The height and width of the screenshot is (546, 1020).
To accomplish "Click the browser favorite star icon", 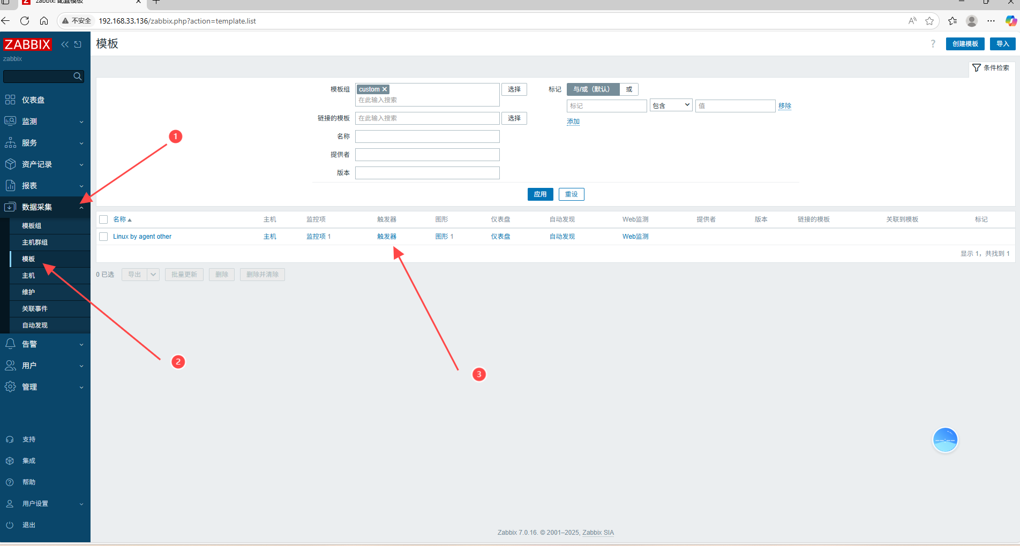I will 929,21.
